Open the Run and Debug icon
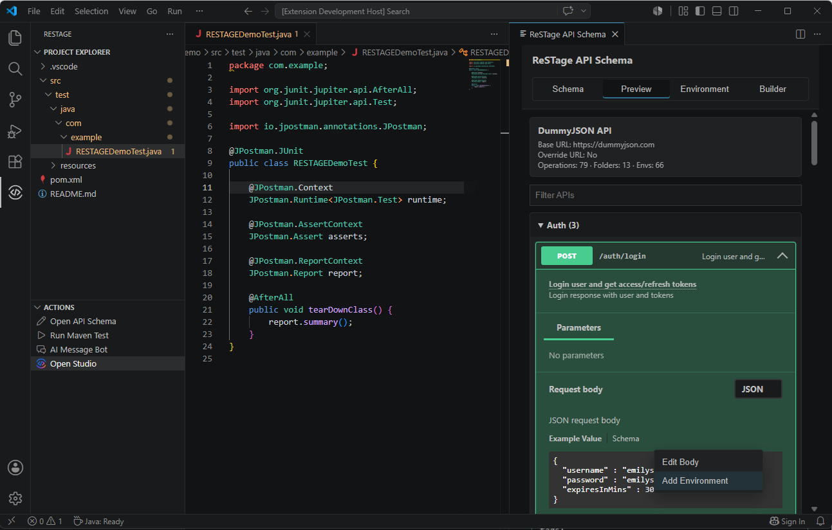The height and width of the screenshot is (530, 832). 15,131
